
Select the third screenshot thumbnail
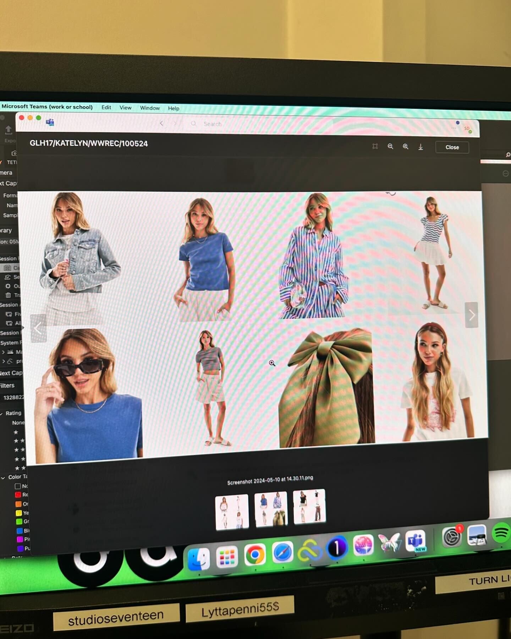point(309,506)
